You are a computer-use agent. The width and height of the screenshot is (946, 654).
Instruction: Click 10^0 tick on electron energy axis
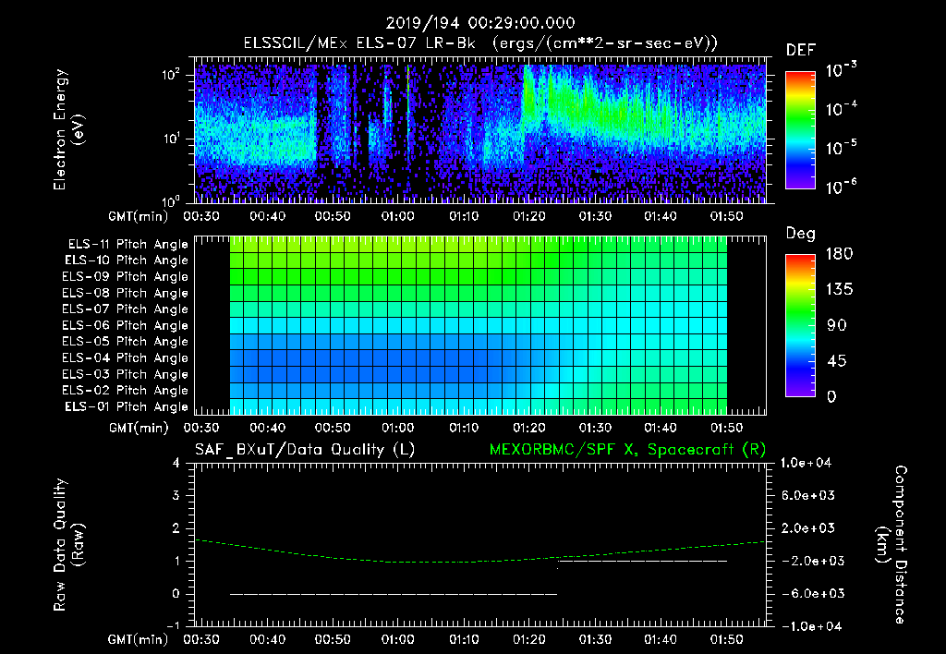click(x=171, y=200)
